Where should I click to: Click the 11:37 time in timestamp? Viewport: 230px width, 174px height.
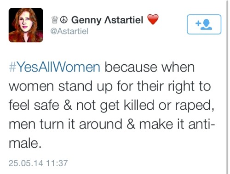57,163
